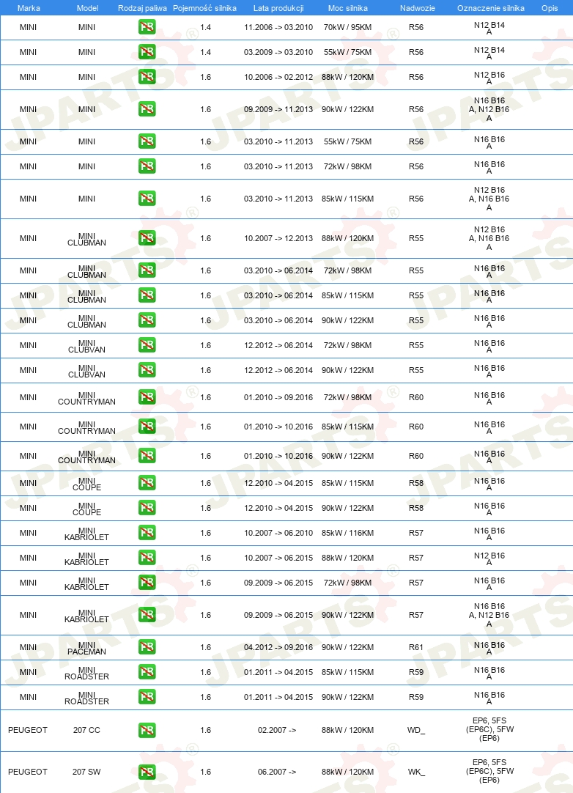Click fuel icon in MINI MINI R56 72kW / 98KM row
Viewport: 573px width, 793px height.
click(x=147, y=166)
